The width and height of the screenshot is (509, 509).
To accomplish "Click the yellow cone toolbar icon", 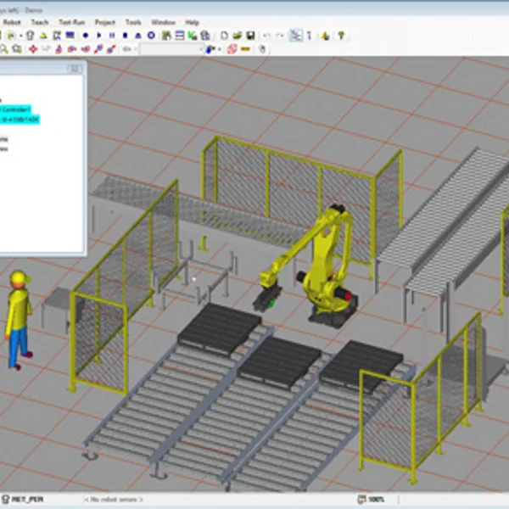I will click(325, 36).
